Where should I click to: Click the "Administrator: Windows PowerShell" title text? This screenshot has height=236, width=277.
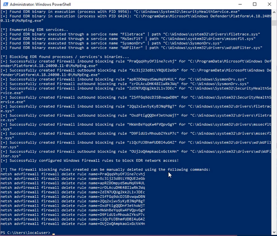pyautogui.click(x=40, y=4)
